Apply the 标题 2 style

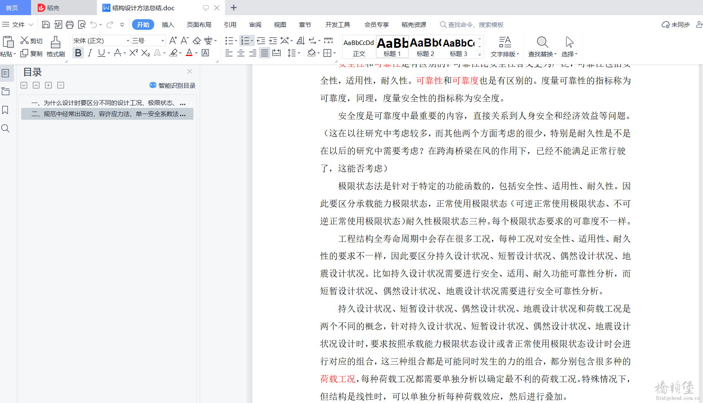(x=425, y=47)
